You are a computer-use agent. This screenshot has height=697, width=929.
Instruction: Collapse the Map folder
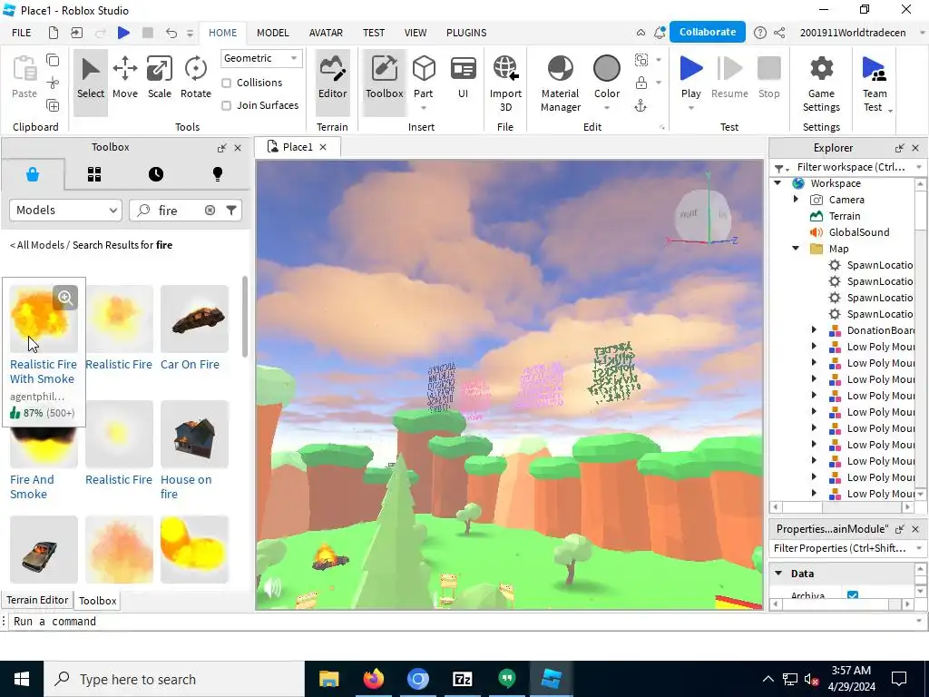click(x=796, y=249)
